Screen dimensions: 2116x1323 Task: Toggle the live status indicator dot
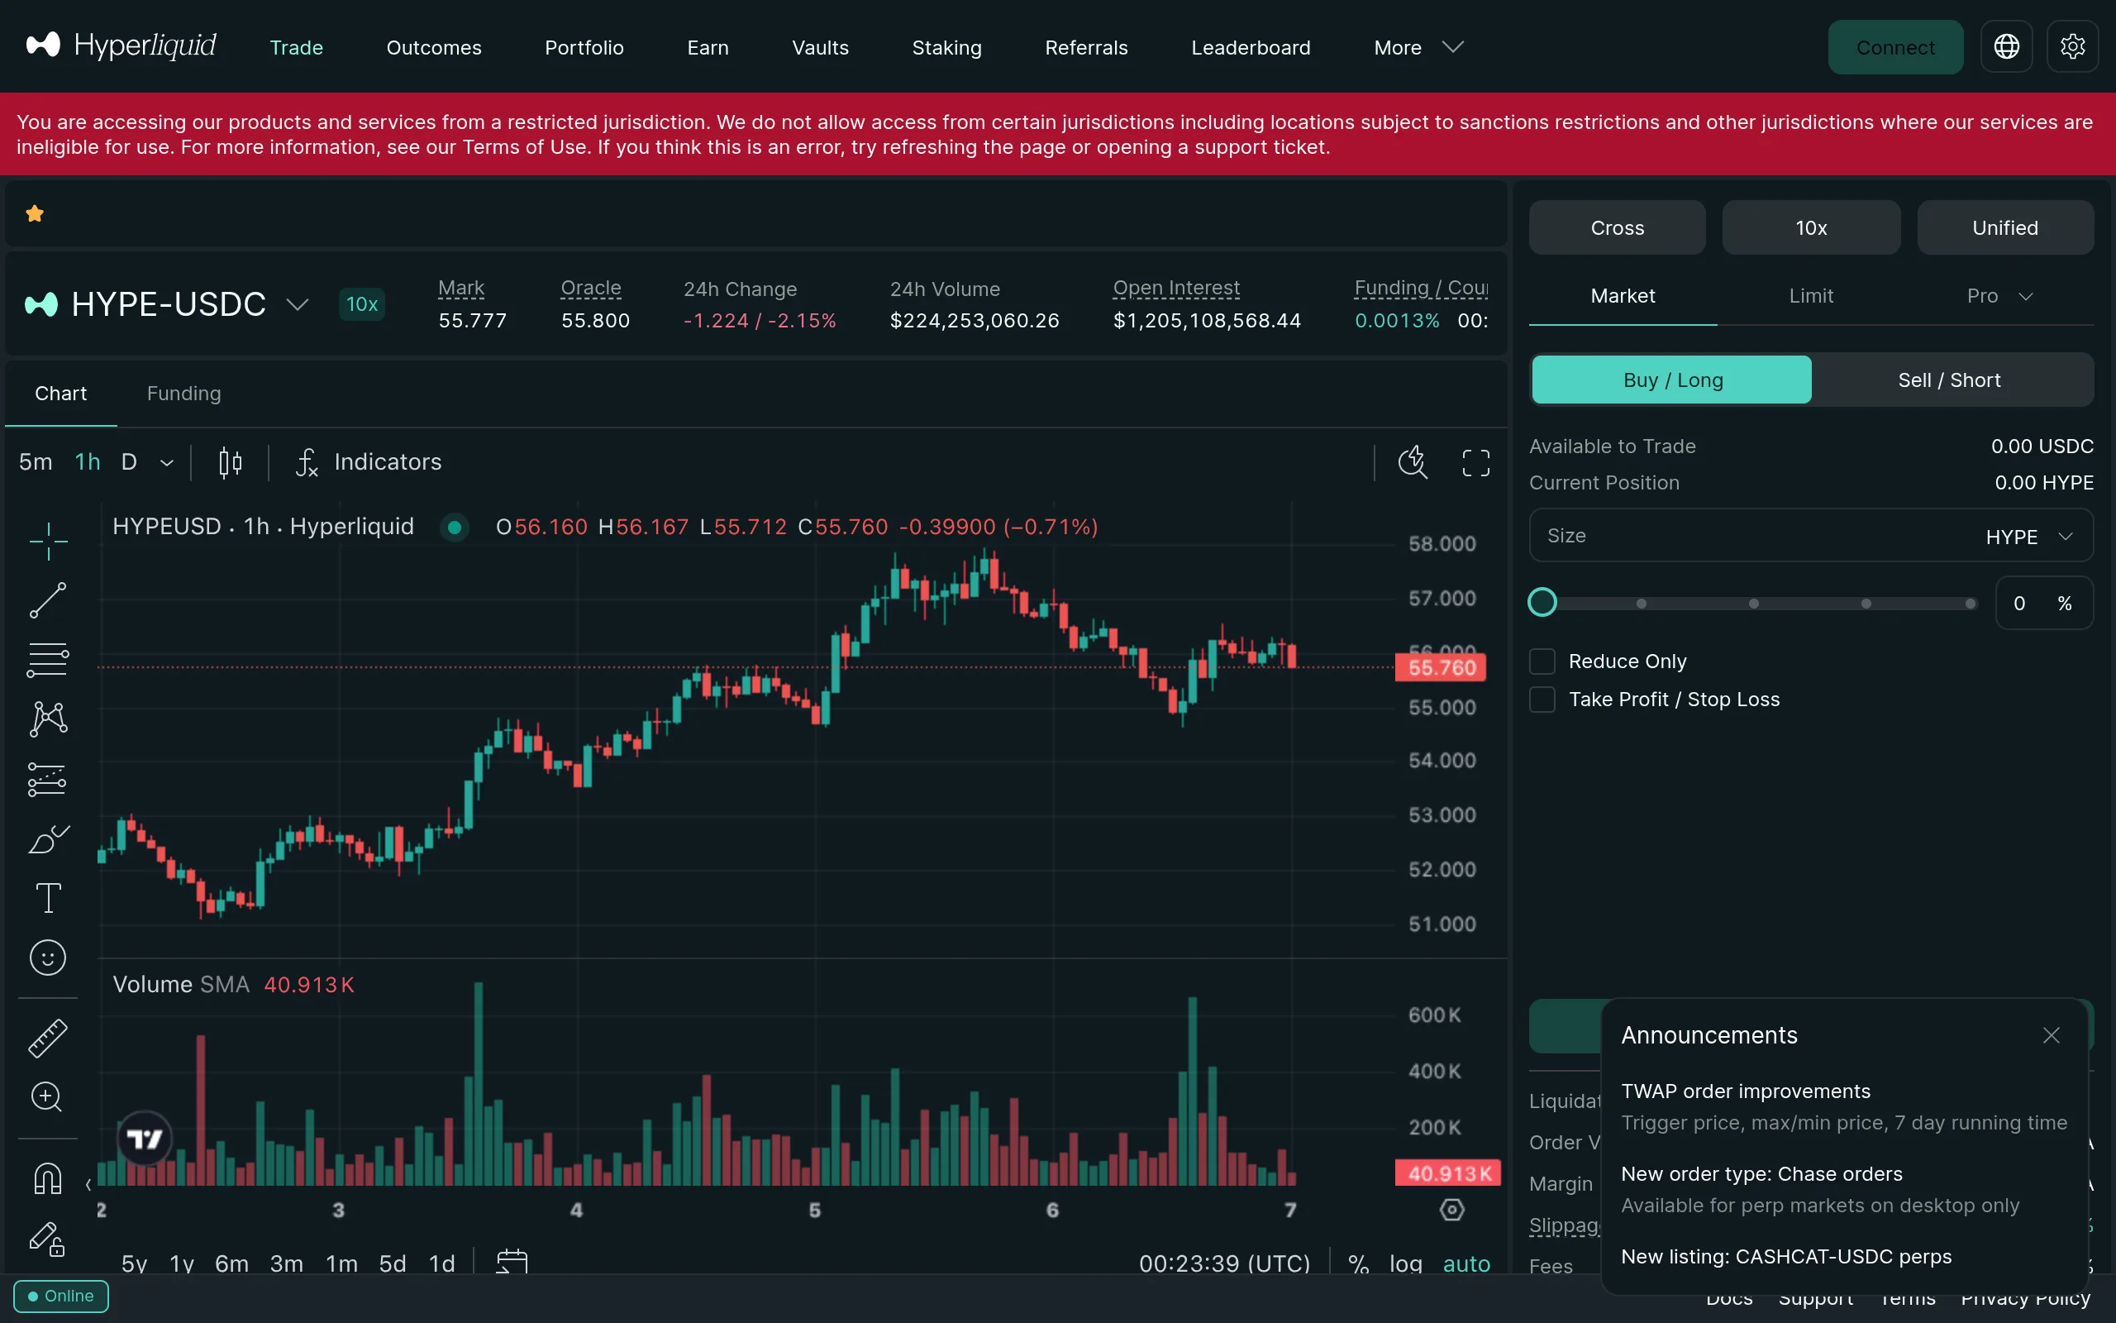pos(454,527)
